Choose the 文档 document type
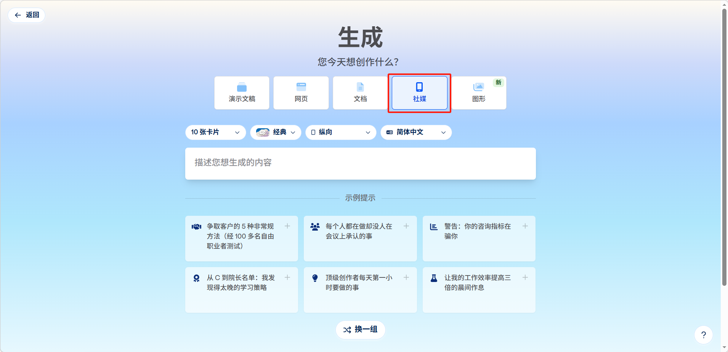This screenshot has width=728, height=352. (360, 93)
